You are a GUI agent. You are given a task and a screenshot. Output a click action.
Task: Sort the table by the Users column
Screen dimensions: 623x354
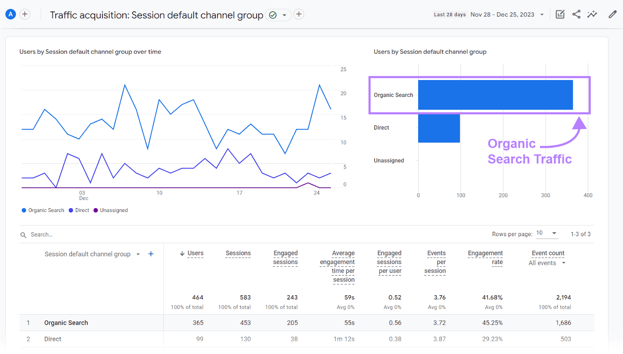click(x=195, y=253)
